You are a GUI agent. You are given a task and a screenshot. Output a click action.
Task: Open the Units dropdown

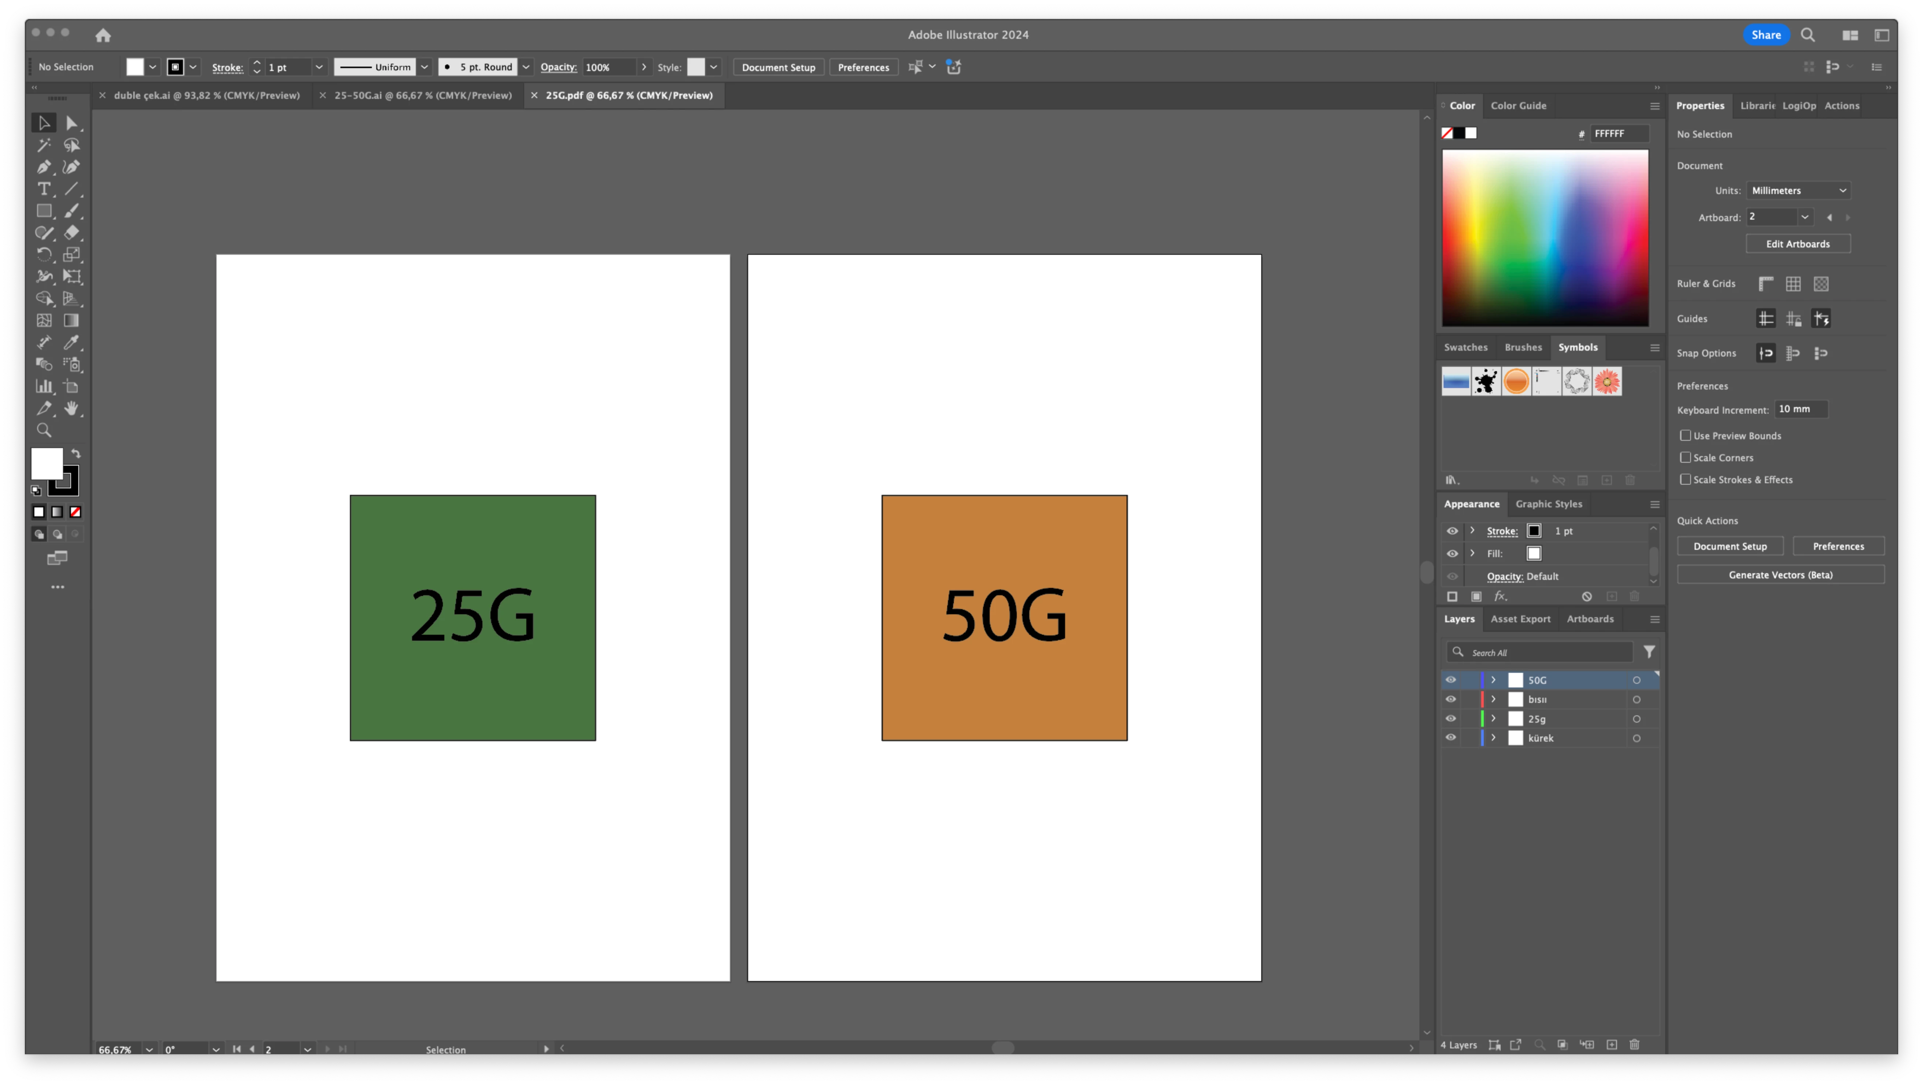pos(1798,190)
